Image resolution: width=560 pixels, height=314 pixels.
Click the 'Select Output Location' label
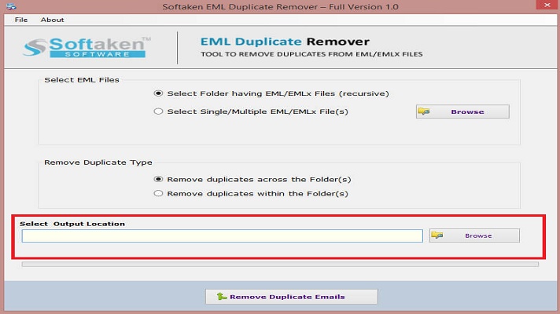click(72, 224)
